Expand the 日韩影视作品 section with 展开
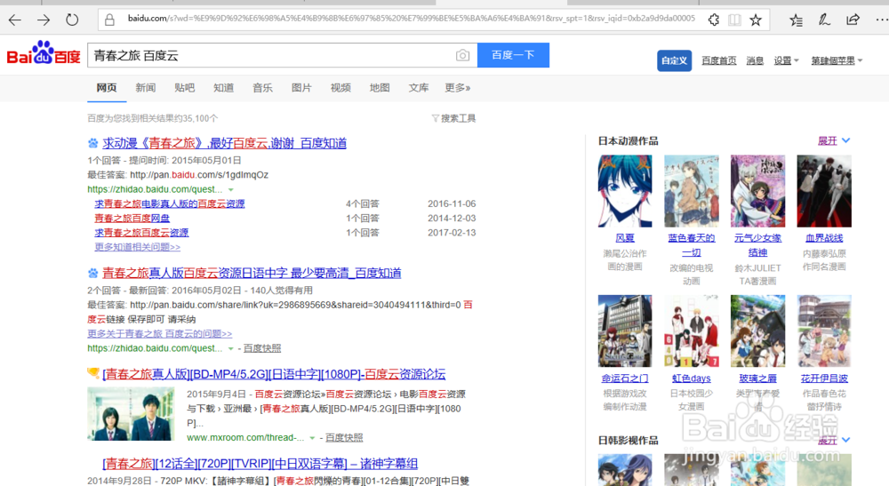The image size is (889, 486). [x=834, y=440]
